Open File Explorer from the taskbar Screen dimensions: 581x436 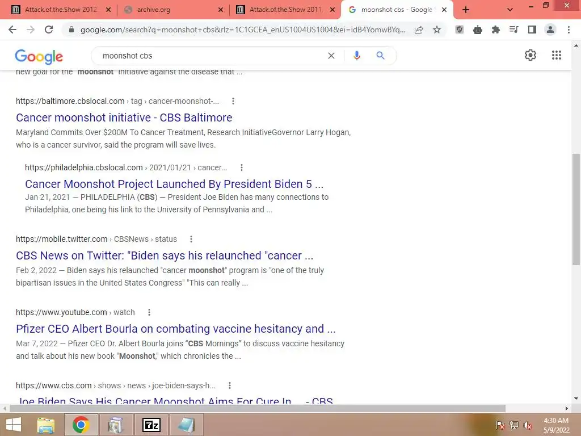pyautogui.click(x=46, y=425)
